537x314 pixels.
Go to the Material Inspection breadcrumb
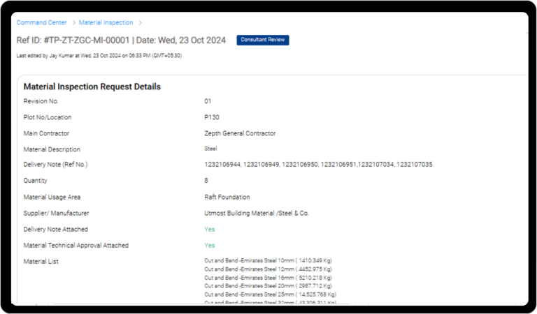tap(106, 23)
